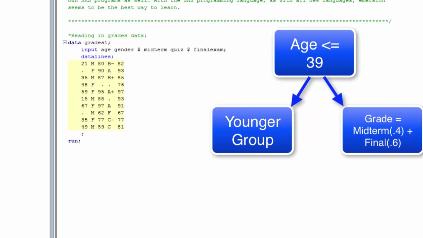Select data row '21 M 80 B- 82'
This screenshot has width=423, height=238.
click(x=102, y=63)
